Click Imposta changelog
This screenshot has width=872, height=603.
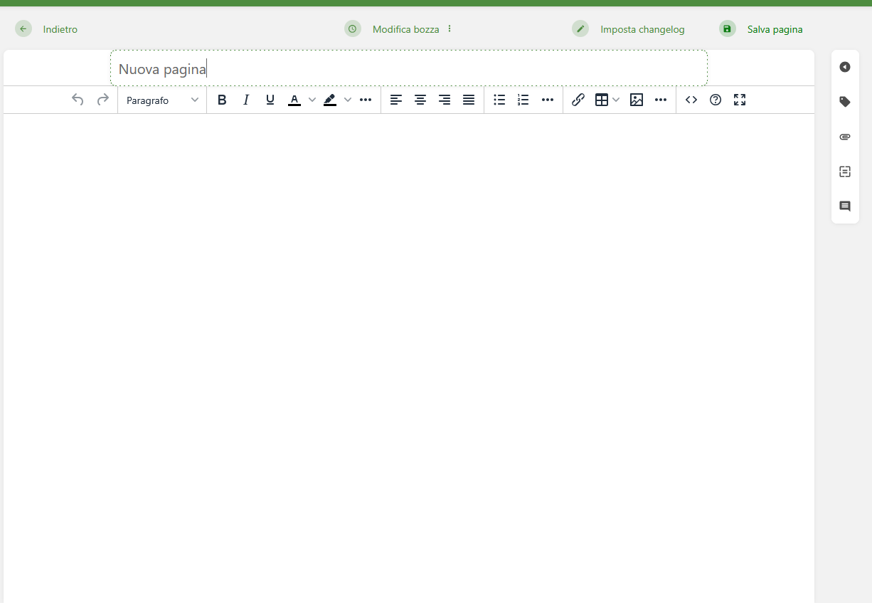[x=642, y=29]
